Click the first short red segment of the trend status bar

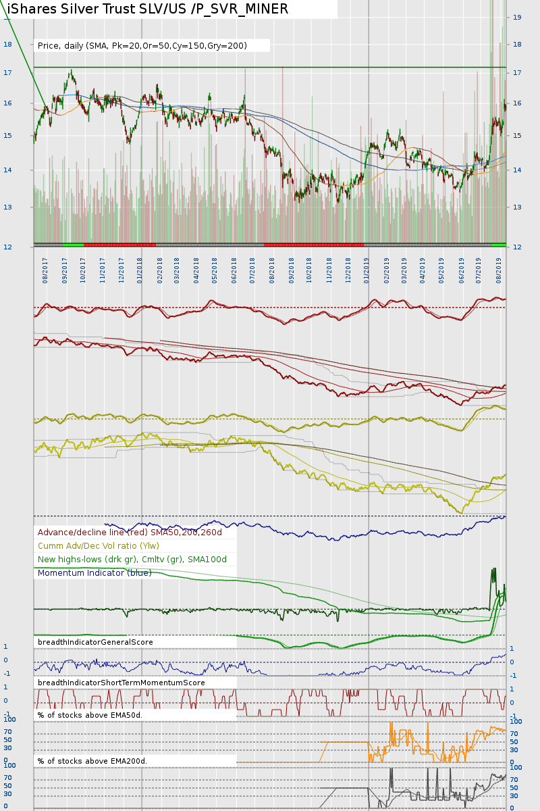[x=120, y=245]
